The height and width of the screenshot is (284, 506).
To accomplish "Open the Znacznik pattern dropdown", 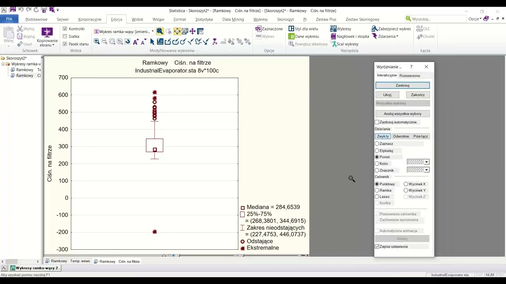I will pos(426,170).
